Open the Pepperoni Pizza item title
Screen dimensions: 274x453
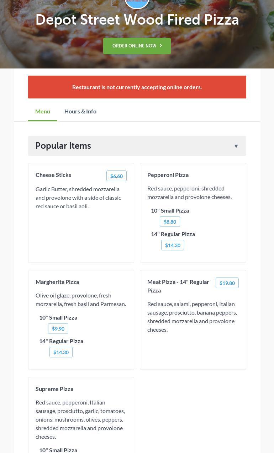(168, 175)
